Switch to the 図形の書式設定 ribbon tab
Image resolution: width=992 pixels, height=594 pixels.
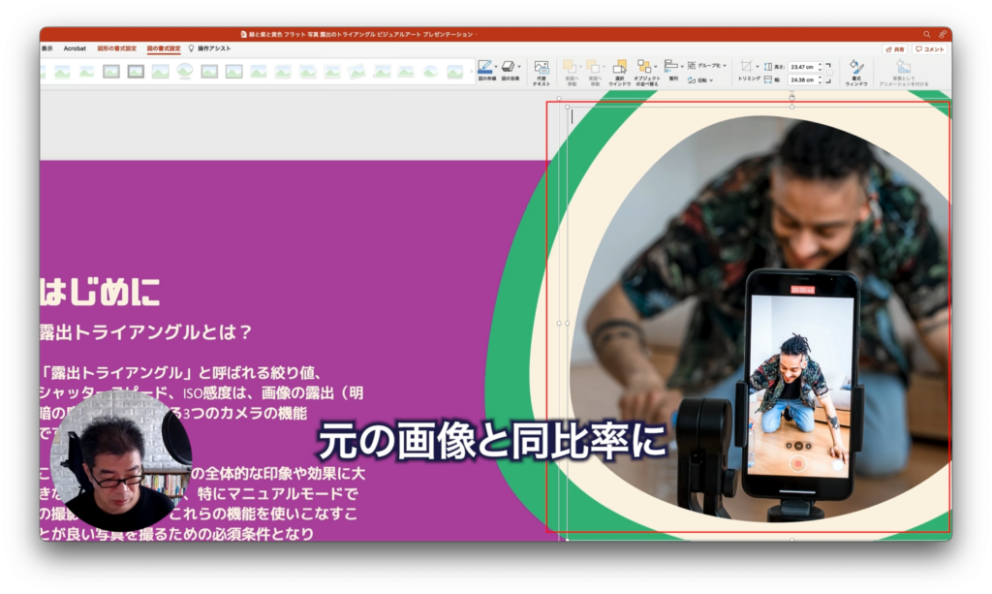(x=118, y=49)
